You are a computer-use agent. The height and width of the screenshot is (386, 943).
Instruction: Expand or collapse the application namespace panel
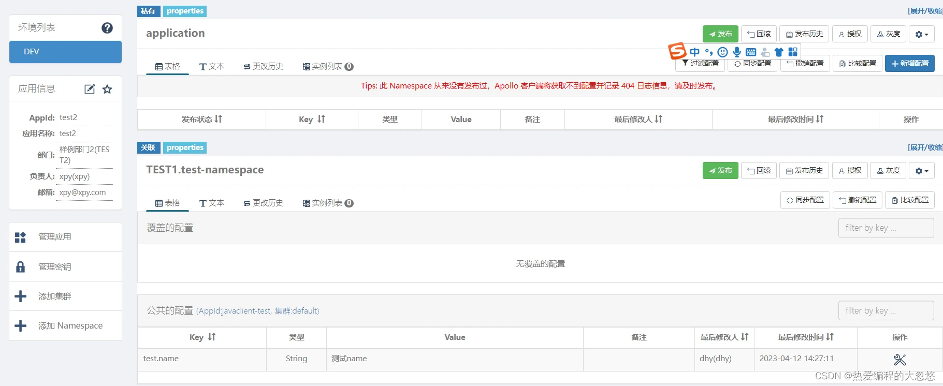925,11
